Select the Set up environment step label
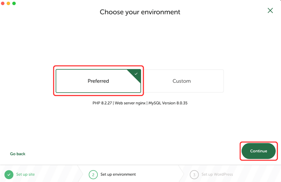The image size is (281, 182). [x=118, y=174]
